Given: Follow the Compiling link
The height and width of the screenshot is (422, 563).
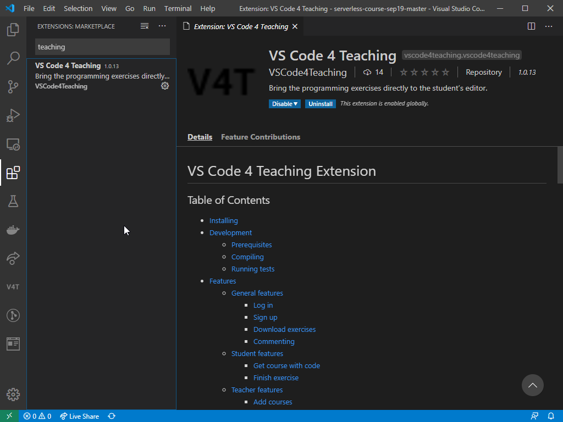Looking at the screenshot, I should [x=247, y=257].
